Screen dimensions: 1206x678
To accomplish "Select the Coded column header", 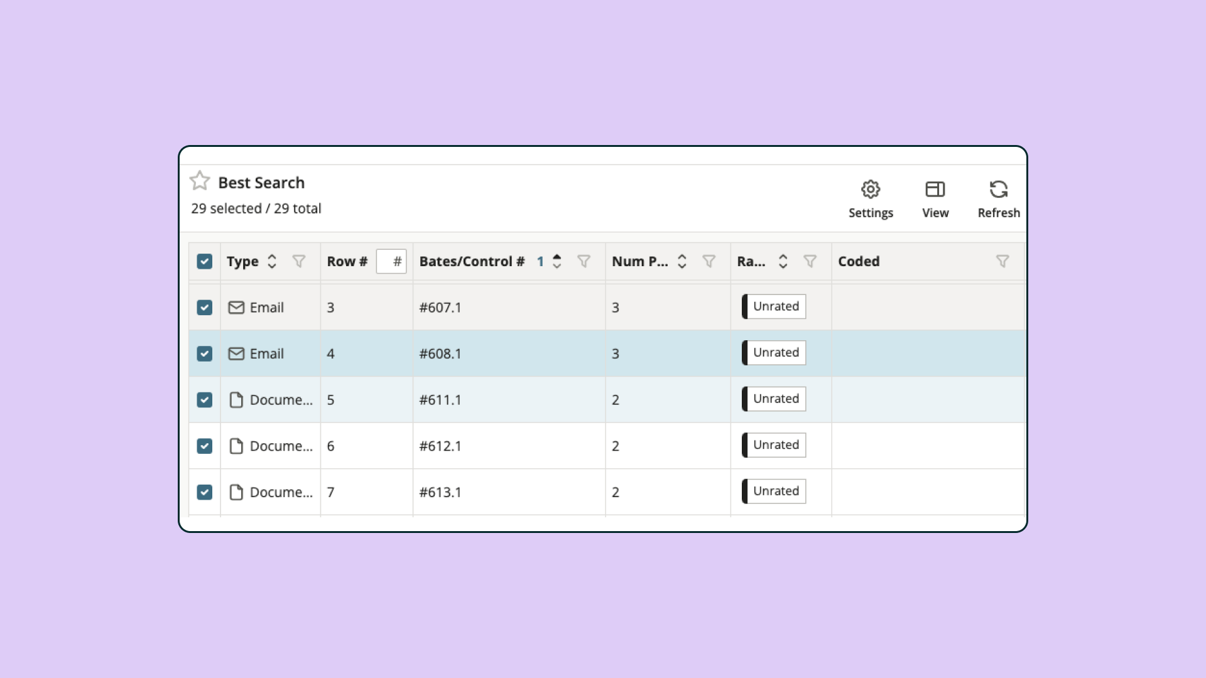I will 859,261.
